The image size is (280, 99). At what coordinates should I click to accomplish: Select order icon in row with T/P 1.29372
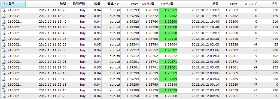coord(4,56)
